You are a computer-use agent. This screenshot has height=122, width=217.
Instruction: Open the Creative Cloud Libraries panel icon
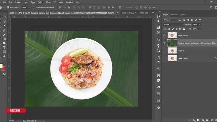[158, 101]
